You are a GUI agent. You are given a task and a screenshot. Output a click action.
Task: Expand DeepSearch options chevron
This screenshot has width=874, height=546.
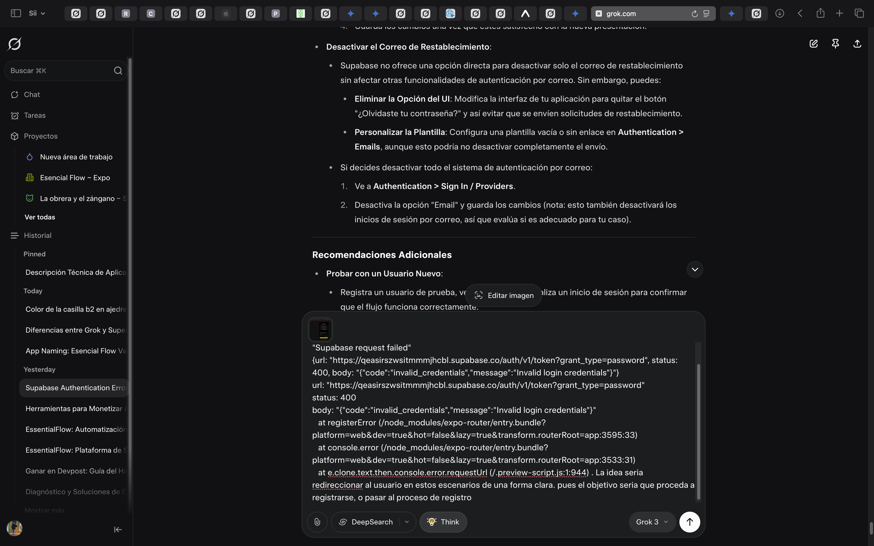(x=407, y=522)
